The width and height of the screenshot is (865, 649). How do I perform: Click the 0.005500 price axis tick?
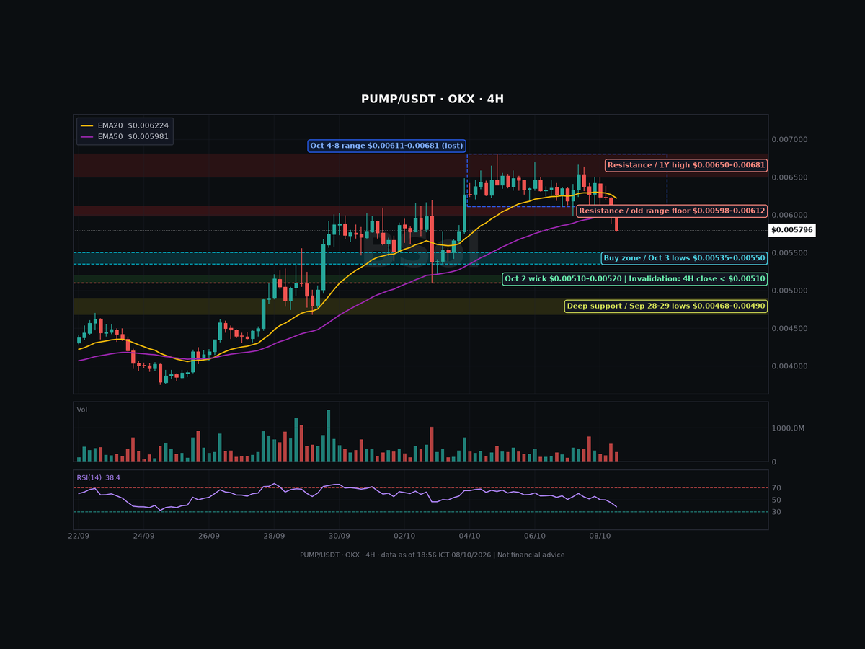(x=789, y=253)
